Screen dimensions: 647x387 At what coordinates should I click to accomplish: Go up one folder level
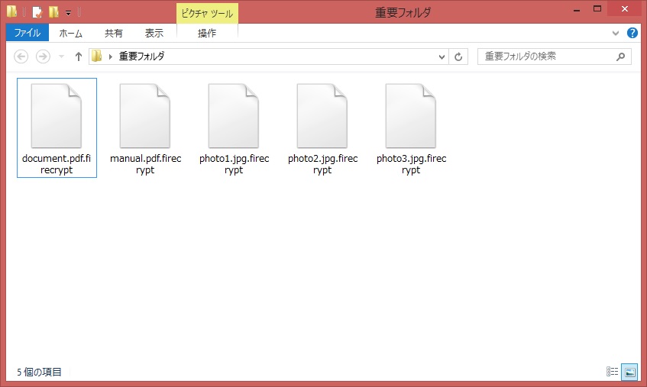[79, 56]
